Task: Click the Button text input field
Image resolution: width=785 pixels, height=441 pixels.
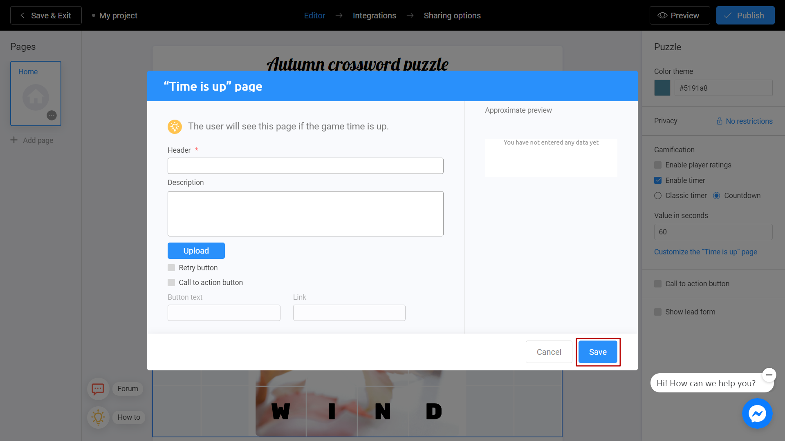Action: coord(224,313)
